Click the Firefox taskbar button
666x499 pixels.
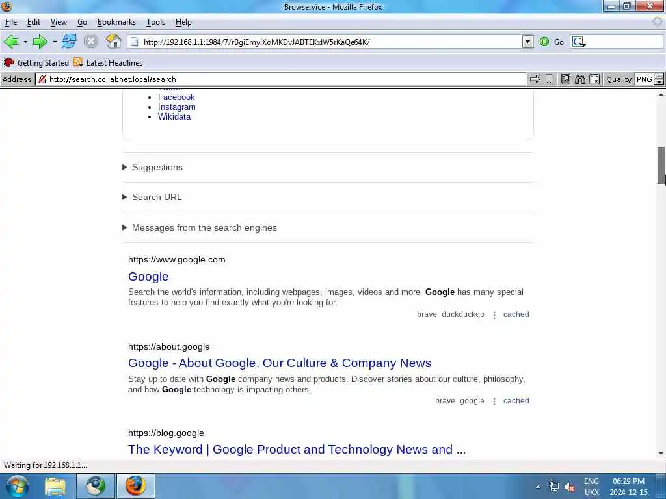point(135,486)
